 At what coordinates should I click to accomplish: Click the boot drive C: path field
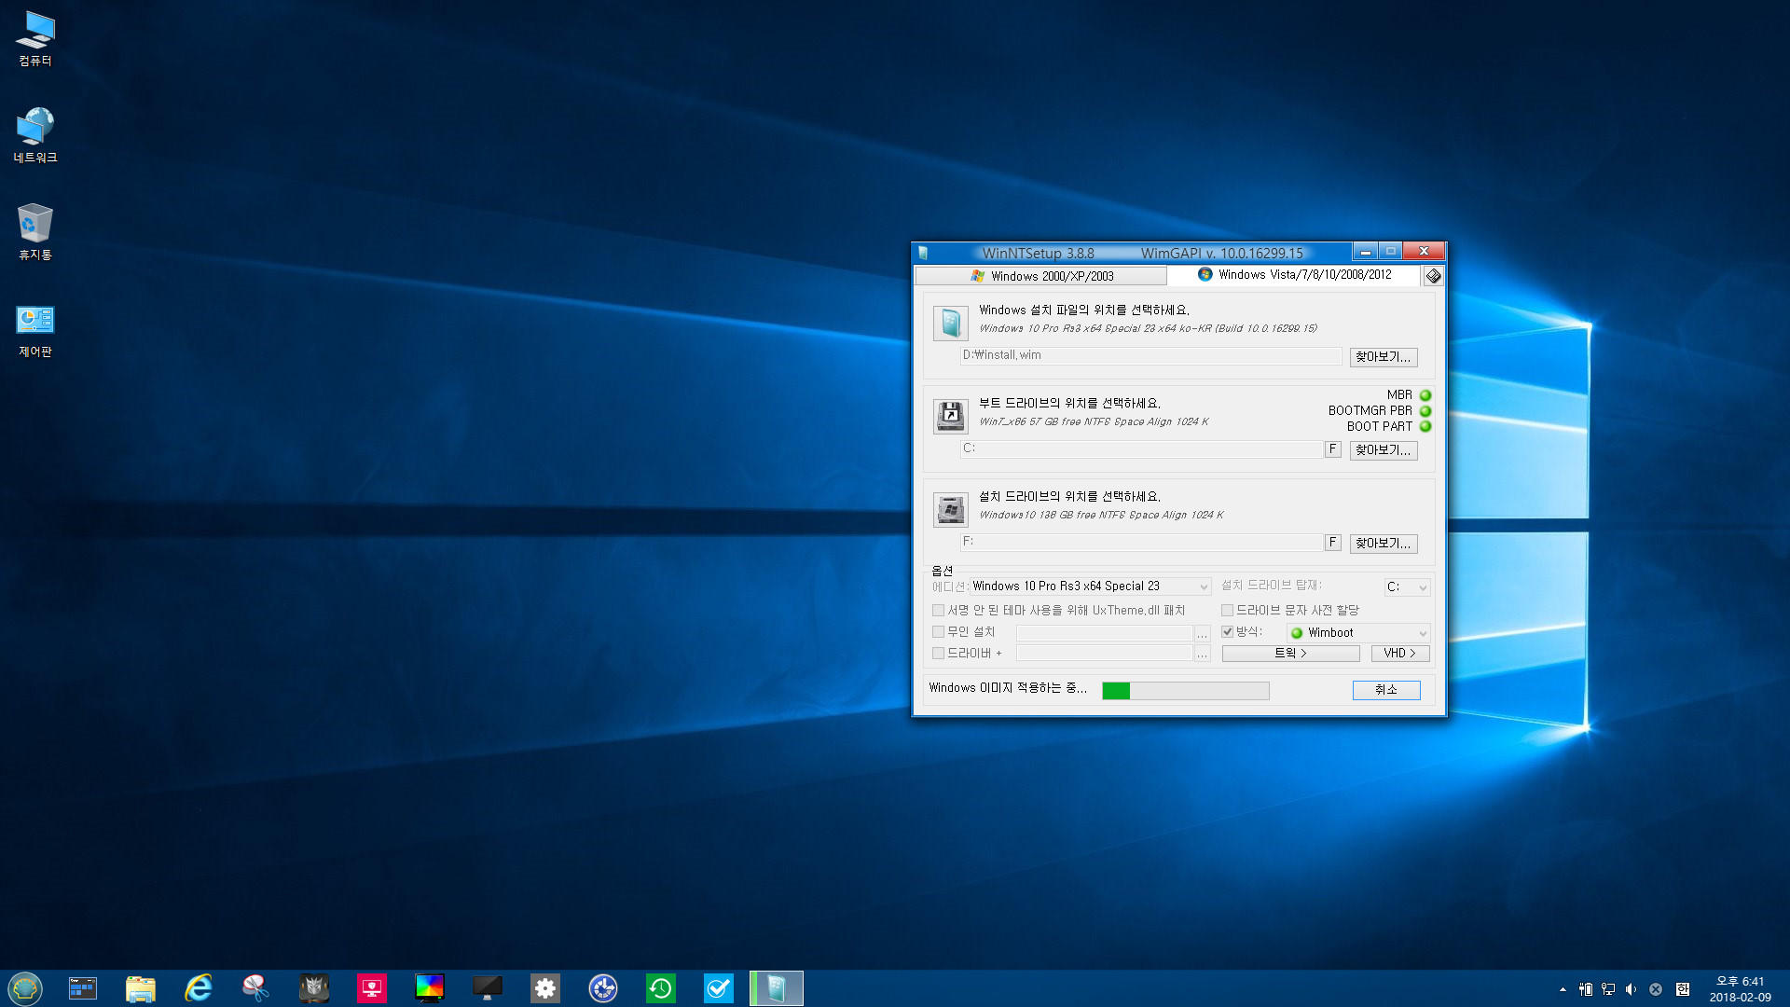(1142, 449)
